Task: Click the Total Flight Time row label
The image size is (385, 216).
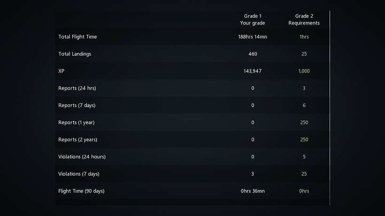Action: click(77, 37)
